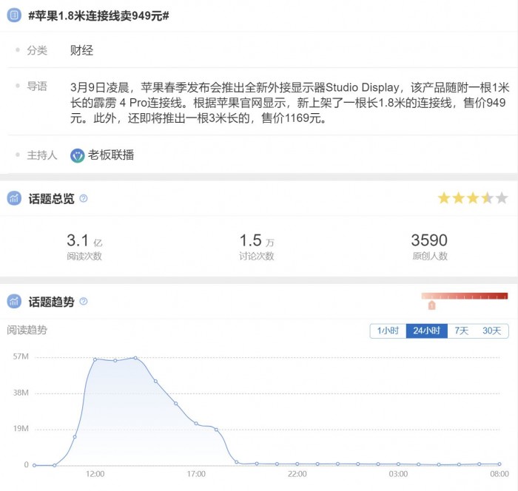Click the 导语 description text block
The image size is (518, 491).
click(x=290, y=103)
